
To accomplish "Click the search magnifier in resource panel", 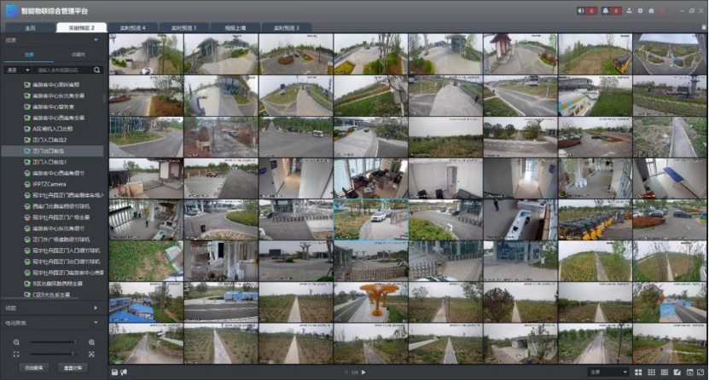I will point(97,70).
